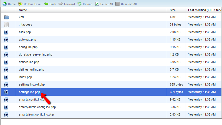Click the 661 bytes size cell

pyautogui.click(x=176, y=92)
